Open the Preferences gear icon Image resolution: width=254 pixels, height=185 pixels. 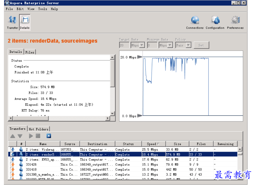235,23
